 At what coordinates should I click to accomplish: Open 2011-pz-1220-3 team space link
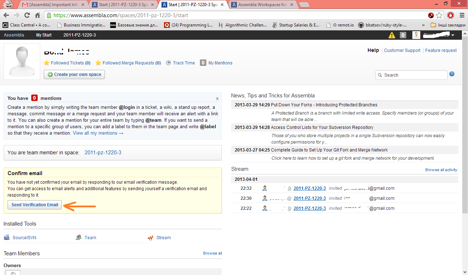click(103, 153)
